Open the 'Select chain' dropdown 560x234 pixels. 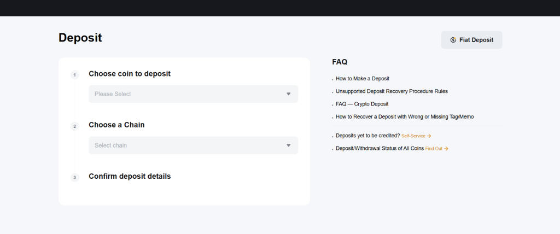pos(193,145)
